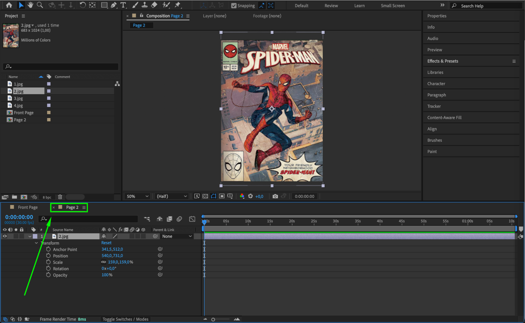Screen dimensions: 525x323
Task: Switch to the Review workspace
Action: 331,6
